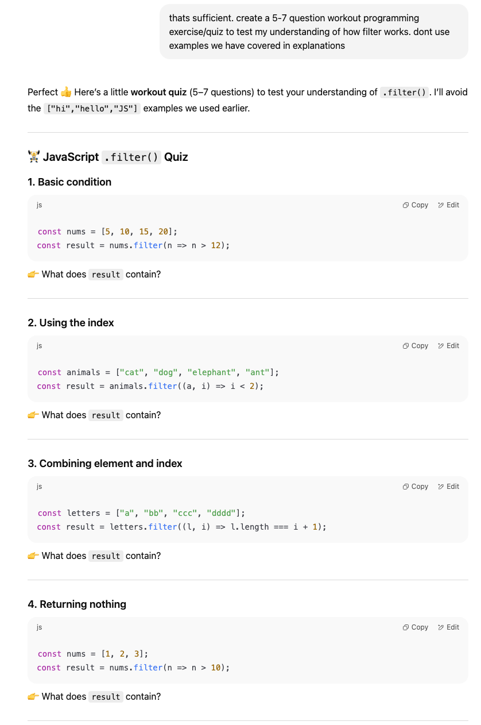Viewport: 481px width, 725px height.
Task: Click the letters.filter code line
Action: click(181, 527)
